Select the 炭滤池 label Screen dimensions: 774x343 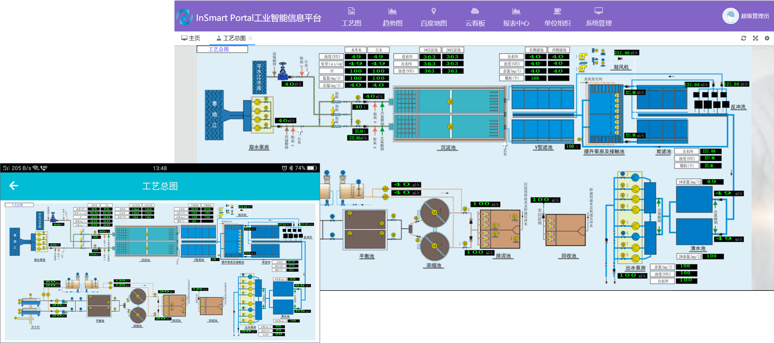(x=663, y=152)
